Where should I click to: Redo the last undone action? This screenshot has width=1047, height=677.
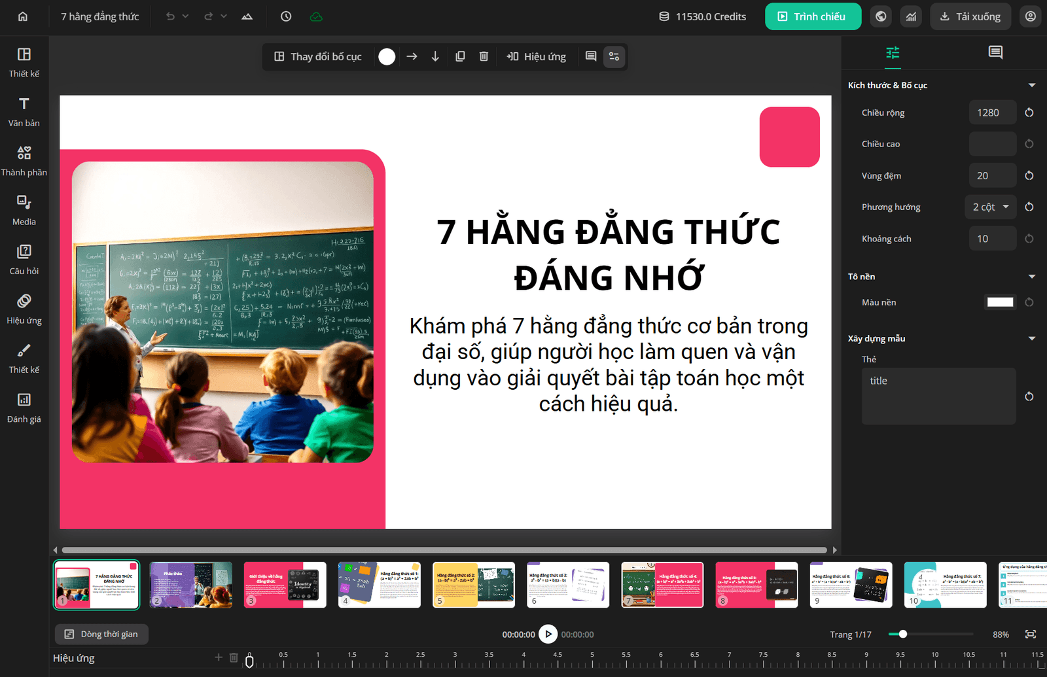coord(209,16)
